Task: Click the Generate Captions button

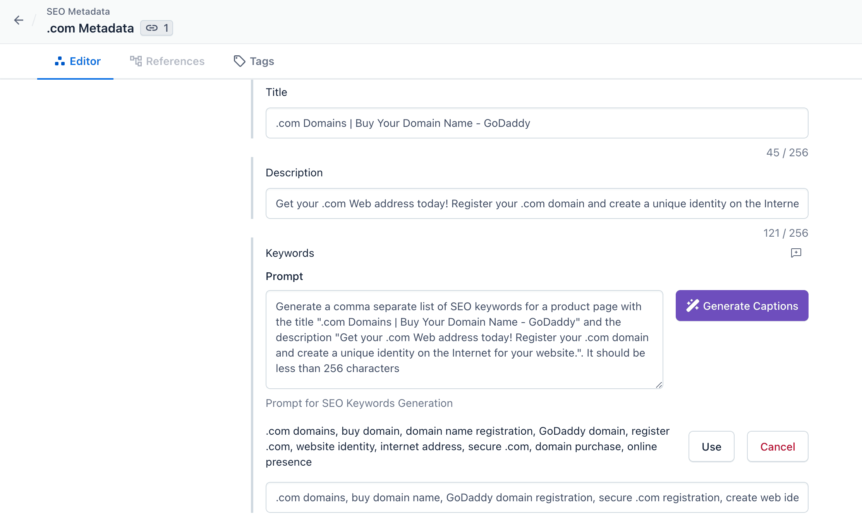Action: pos(742,305)
